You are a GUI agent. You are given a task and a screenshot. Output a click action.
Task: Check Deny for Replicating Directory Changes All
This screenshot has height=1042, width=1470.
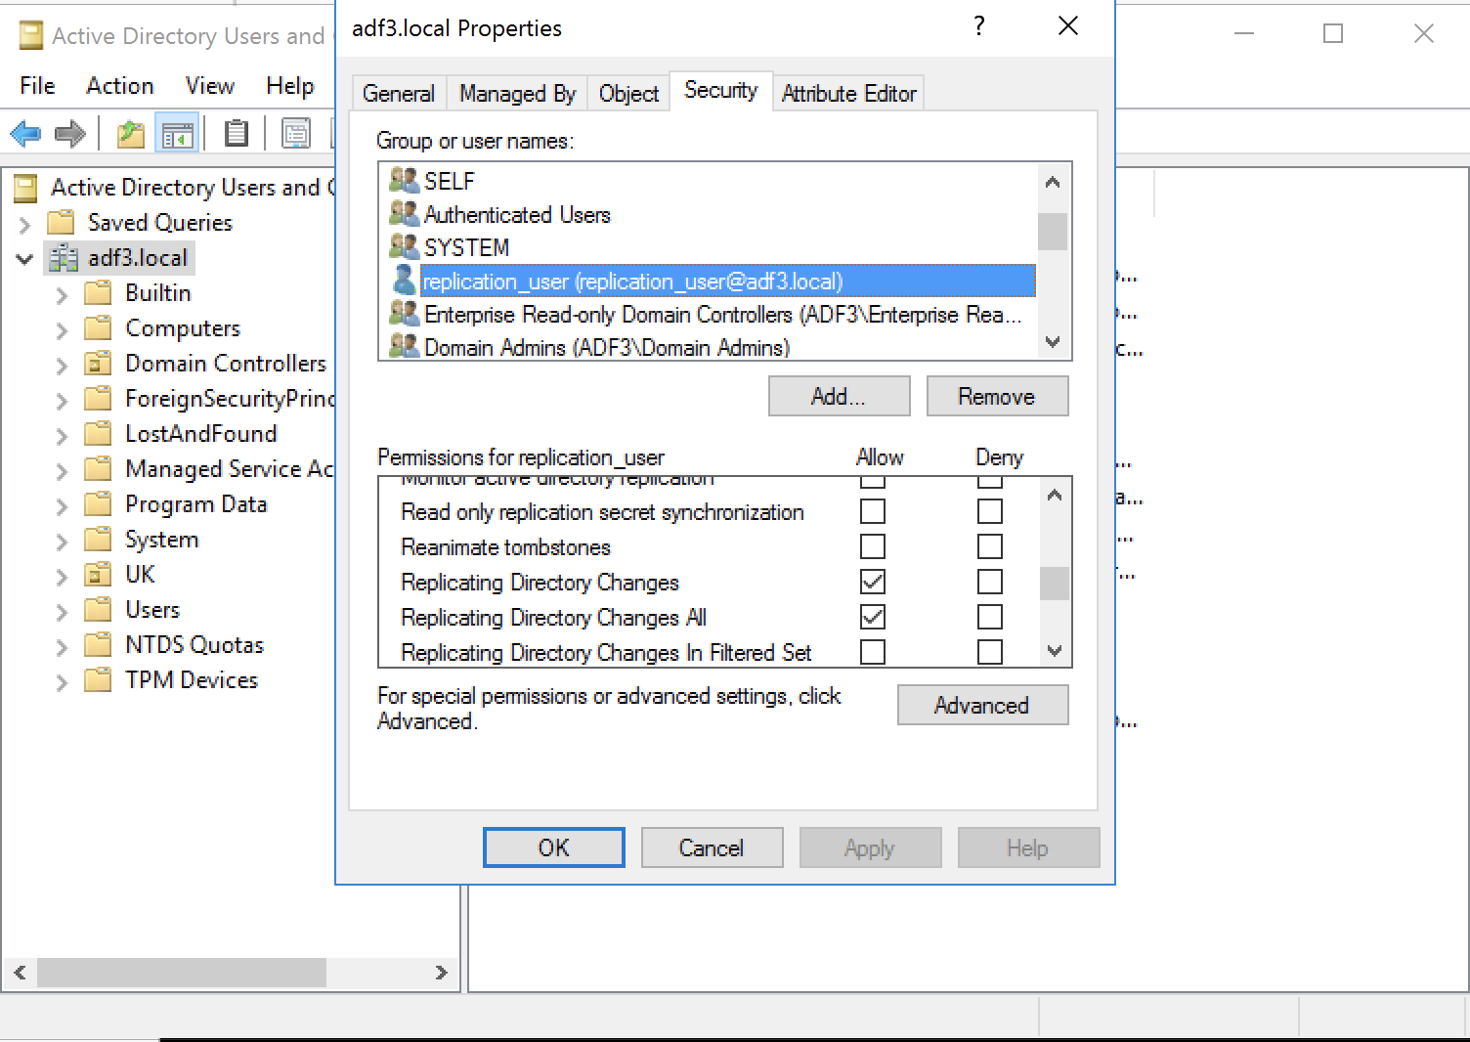pos(990,617)
